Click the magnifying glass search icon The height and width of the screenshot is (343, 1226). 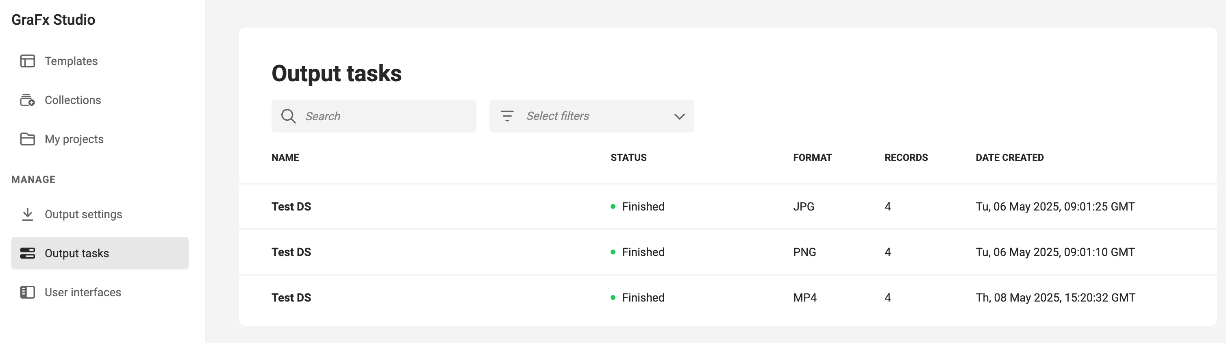point(289,116)
